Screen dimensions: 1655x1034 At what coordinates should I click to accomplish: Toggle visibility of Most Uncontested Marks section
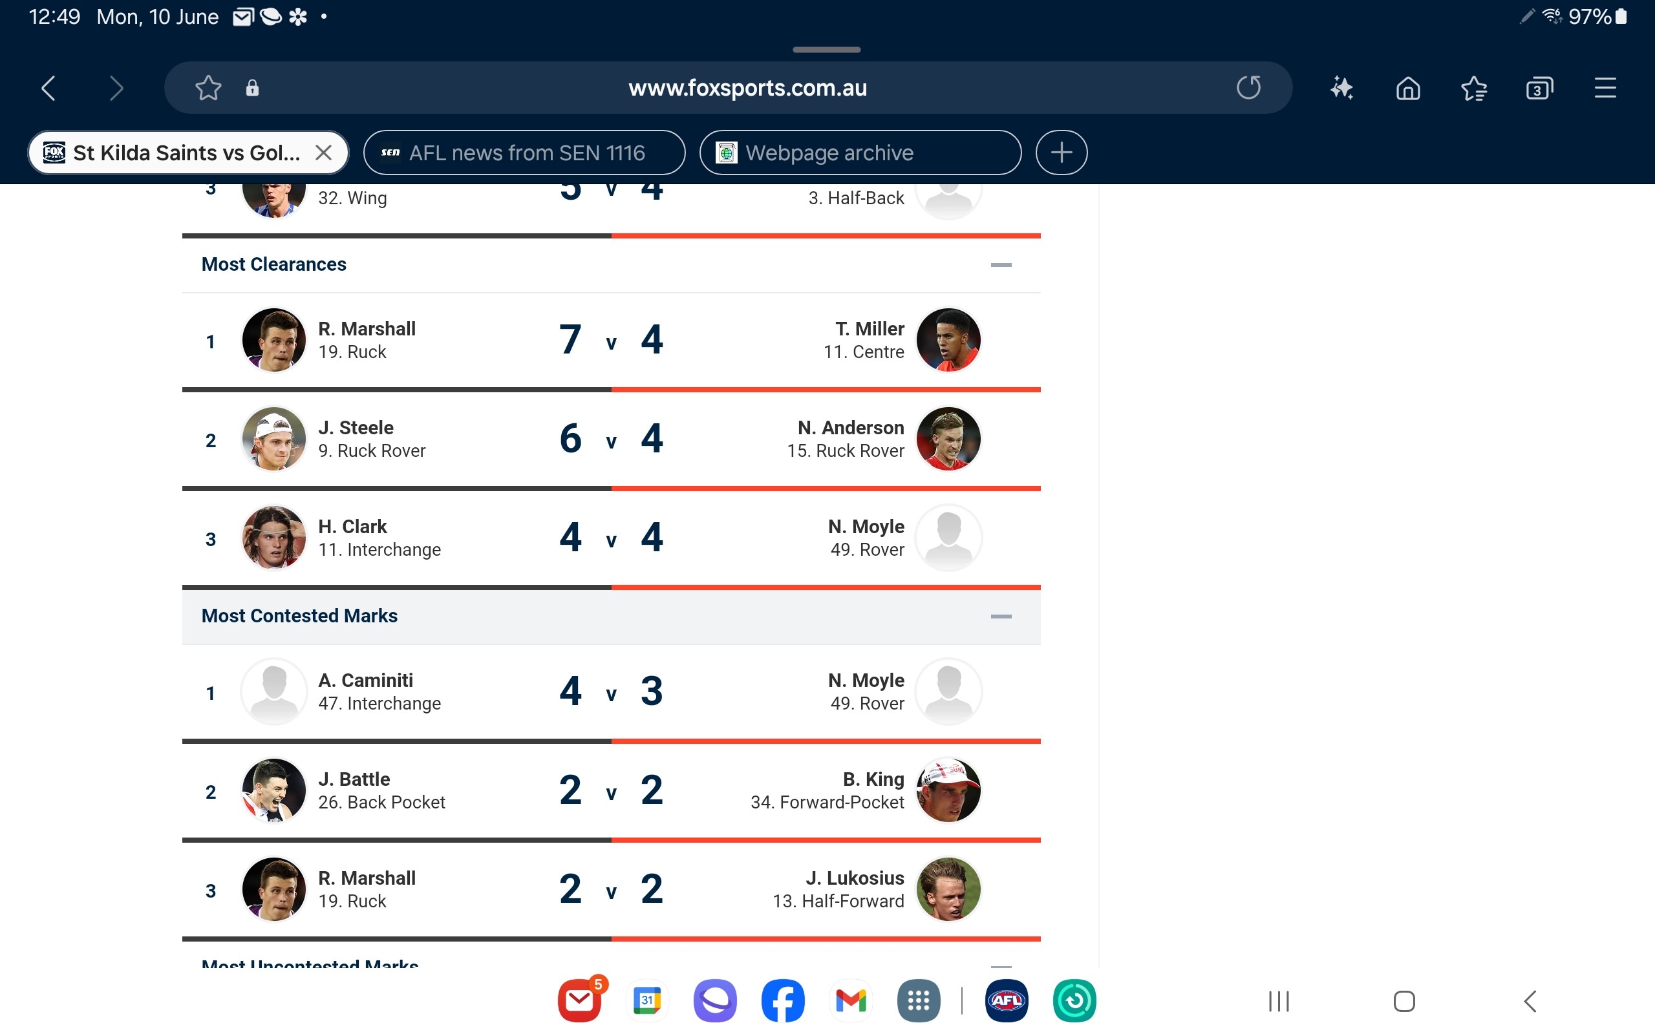999,962
